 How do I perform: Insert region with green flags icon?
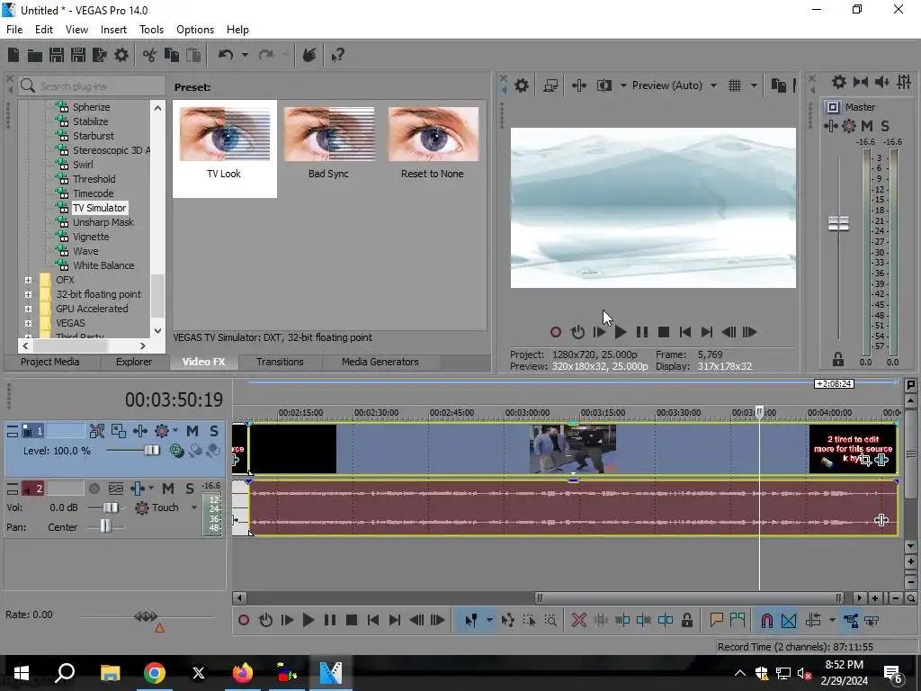(x=738, y=620)
